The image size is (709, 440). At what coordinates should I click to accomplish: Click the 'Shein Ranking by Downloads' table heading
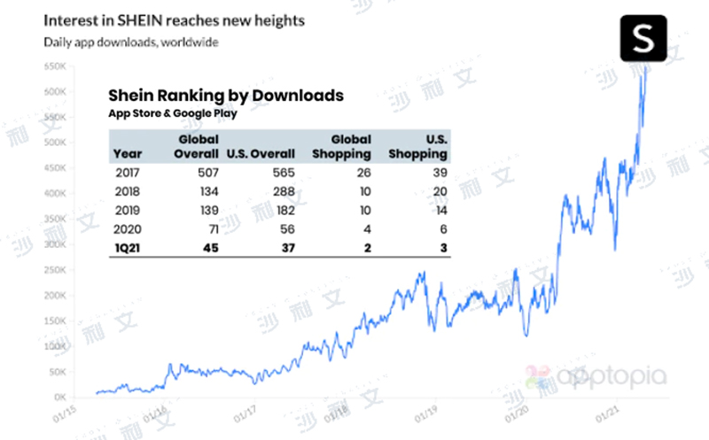(225, 96)
